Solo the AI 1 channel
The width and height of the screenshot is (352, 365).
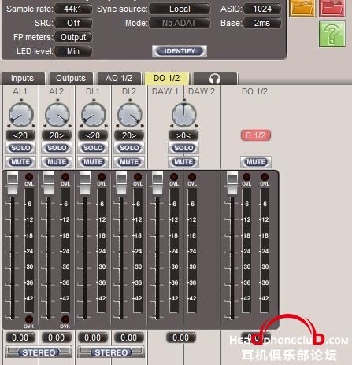(20, 148)
